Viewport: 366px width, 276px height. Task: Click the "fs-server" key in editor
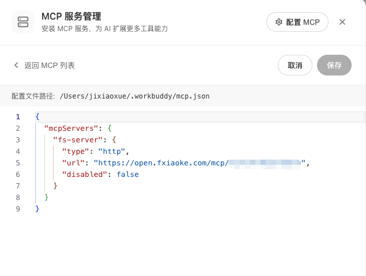tap(78, 140)
